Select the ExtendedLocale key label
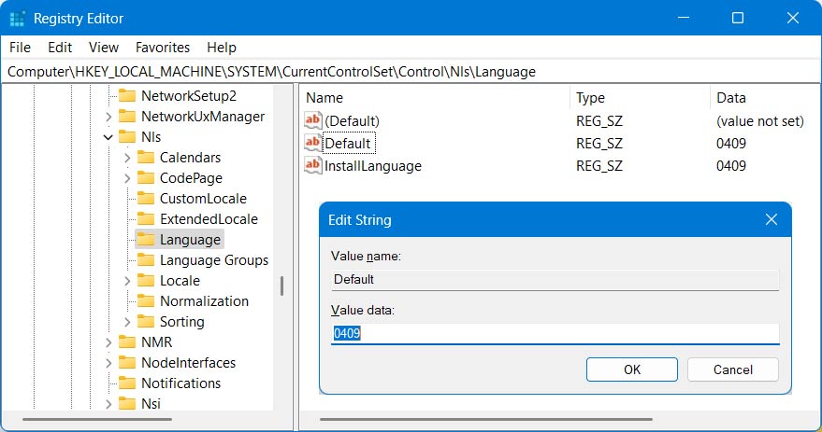822x432 pixels. tap(209, 218)
